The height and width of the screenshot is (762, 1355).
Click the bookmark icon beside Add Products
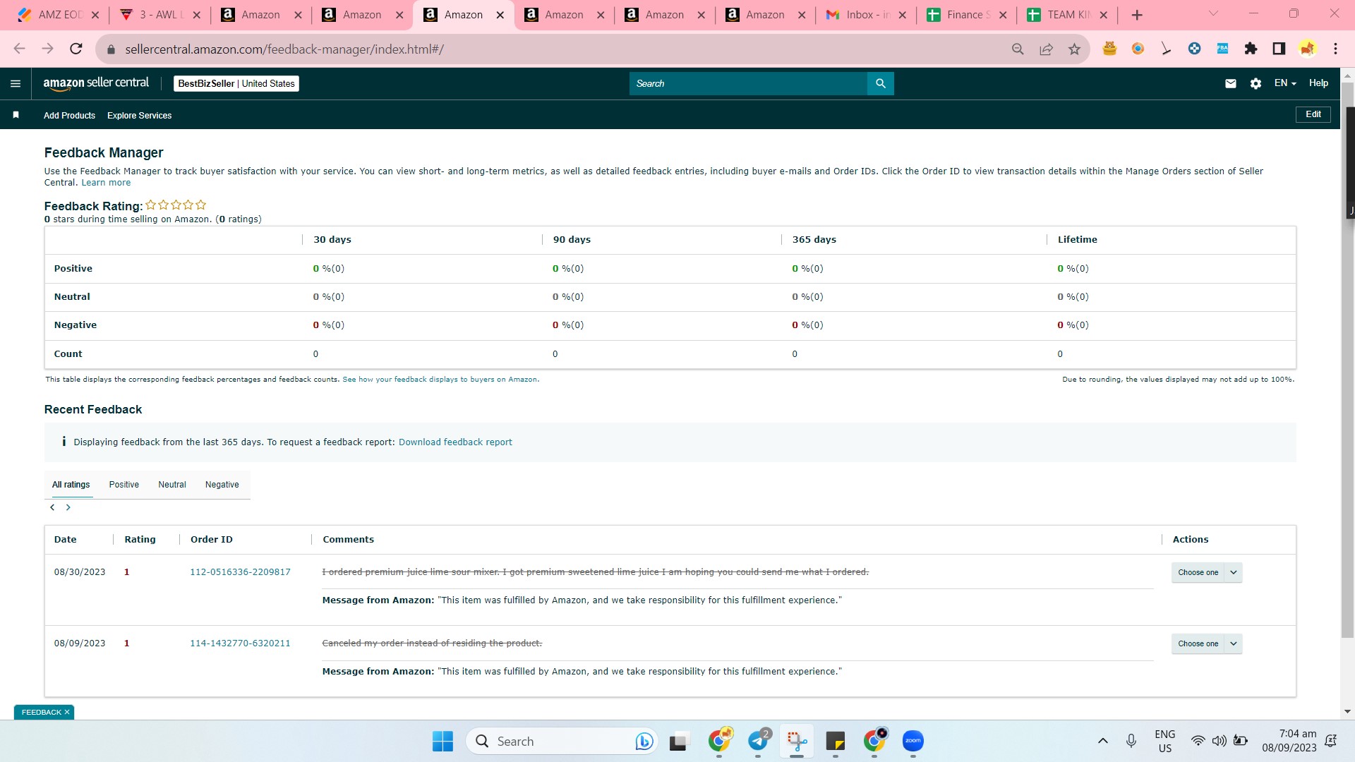coord(16,115)
